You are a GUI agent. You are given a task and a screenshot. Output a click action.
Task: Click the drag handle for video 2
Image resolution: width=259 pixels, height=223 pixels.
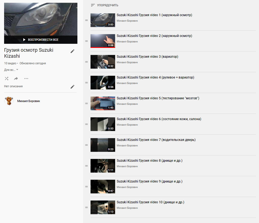(x=86, y=41)
